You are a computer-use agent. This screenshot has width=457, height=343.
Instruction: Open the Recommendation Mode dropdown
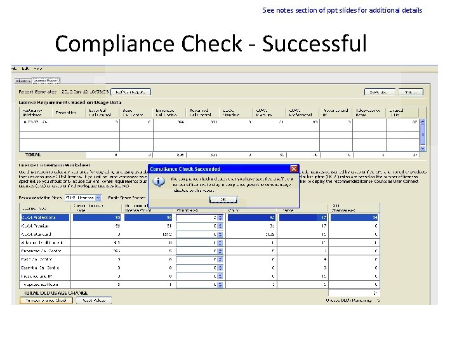click(x=98, y=198)
